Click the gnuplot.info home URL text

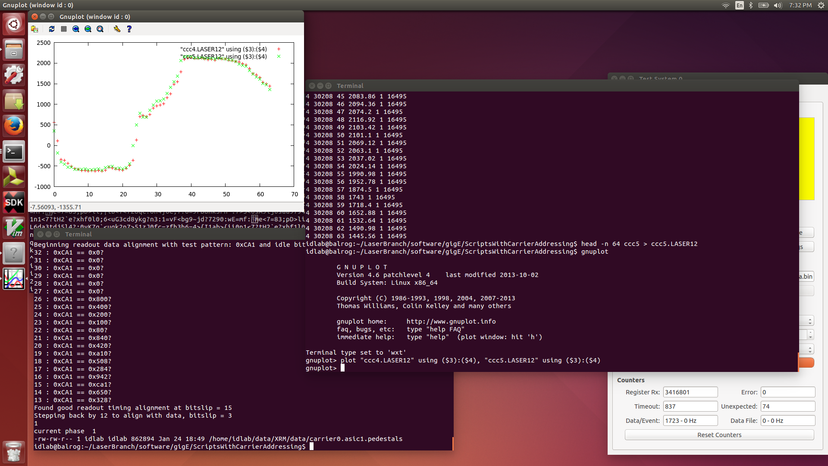(451, 321)
